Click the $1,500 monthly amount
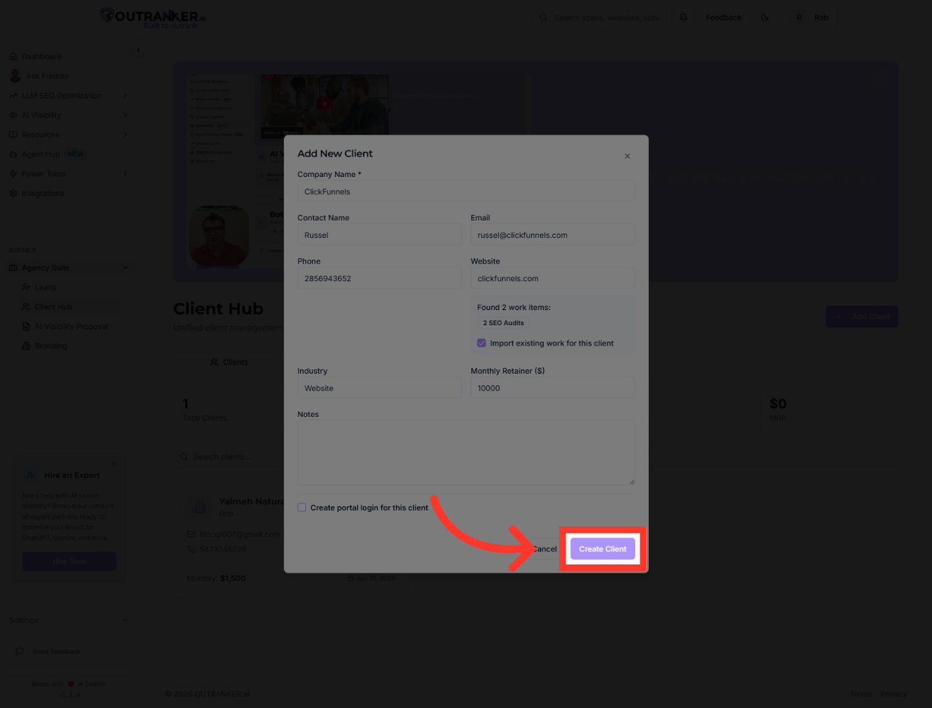The width and height of the screenshot is (932, 708). [233, 578]
